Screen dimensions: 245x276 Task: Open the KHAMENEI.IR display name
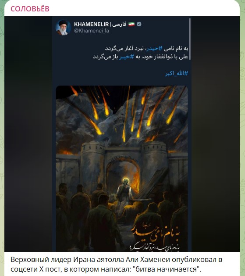[x=92, y=24]
